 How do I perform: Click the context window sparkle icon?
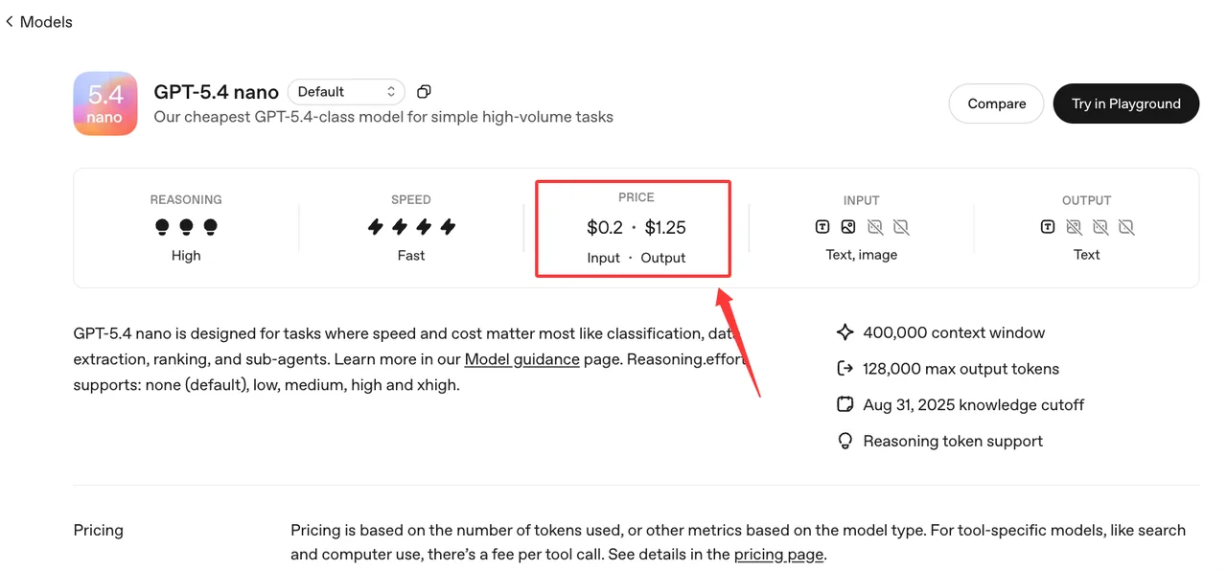(x=845, y=332)
